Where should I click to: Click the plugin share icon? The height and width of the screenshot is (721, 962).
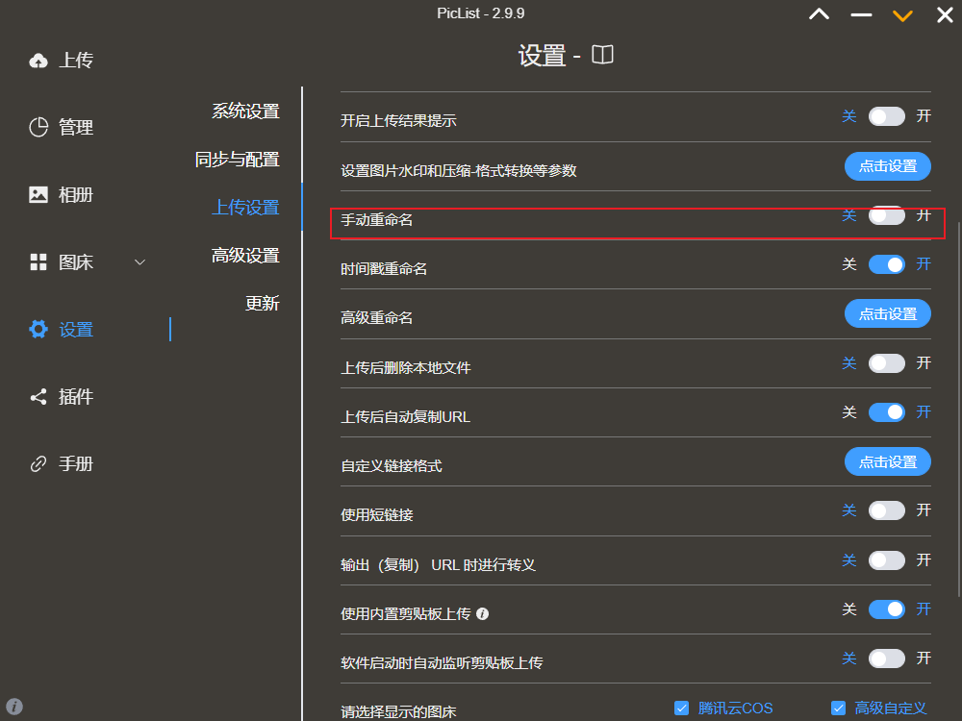(38, 397)
